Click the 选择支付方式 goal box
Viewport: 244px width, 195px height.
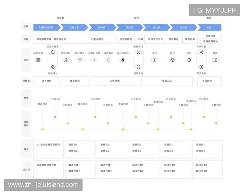(x=155, y=39)
